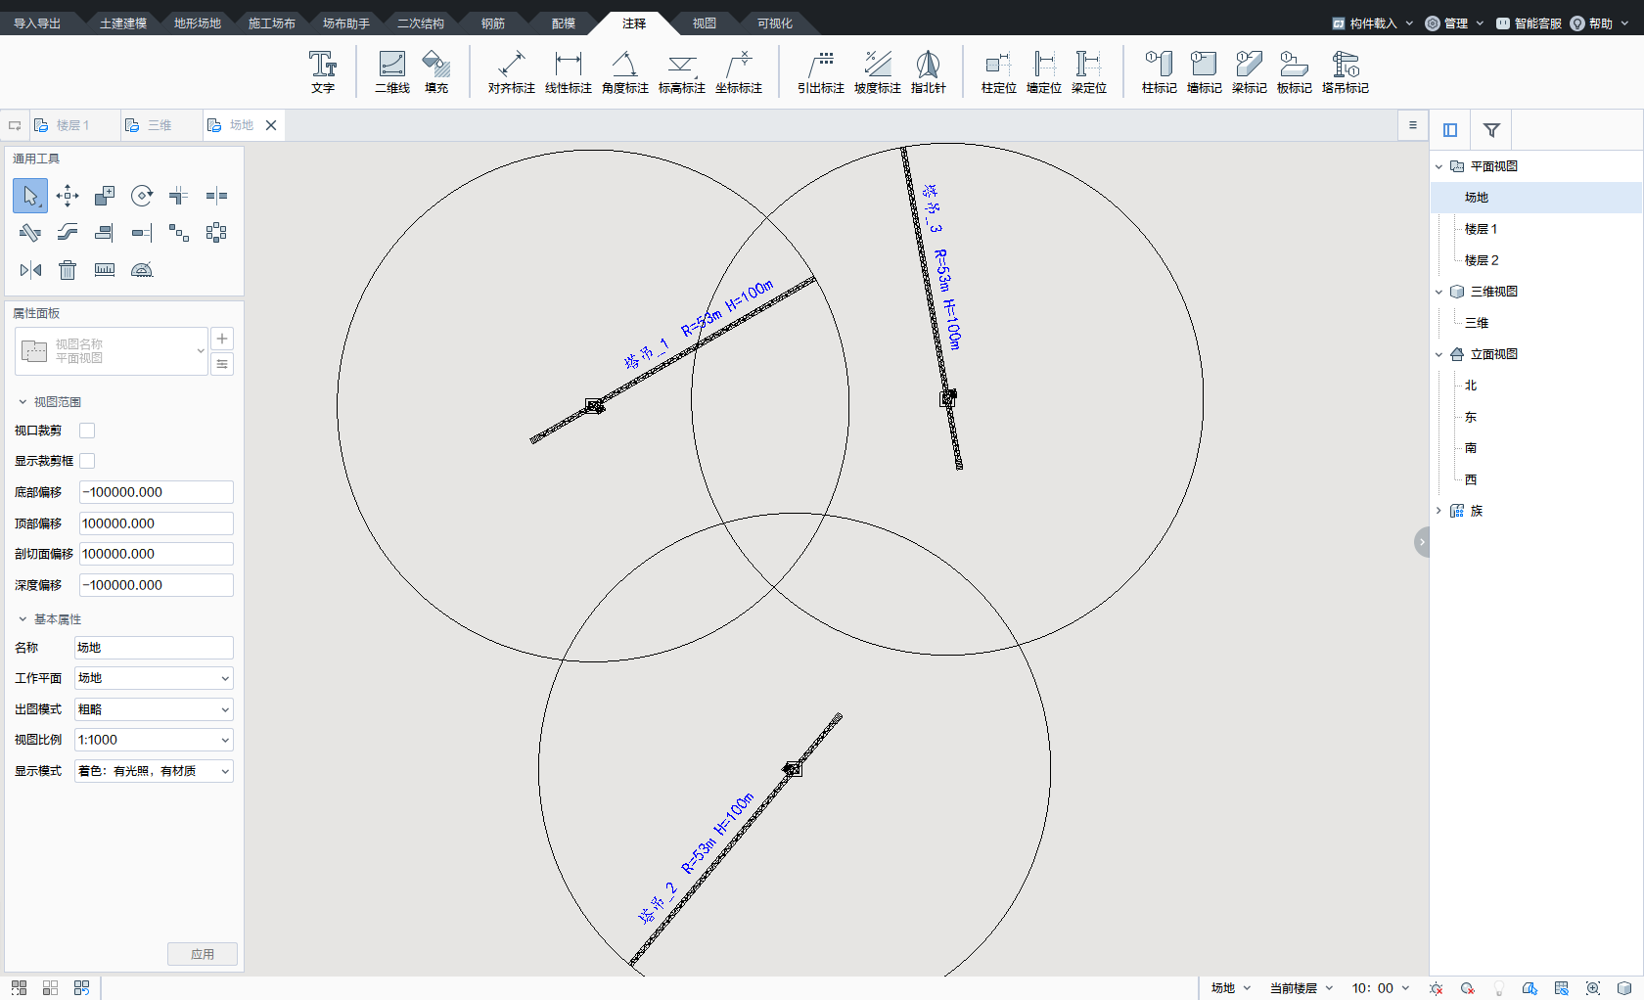Screen dimensions: 1644x1000
Task: Pick the rotate tool in 通用工具
Action: point(142,196)
